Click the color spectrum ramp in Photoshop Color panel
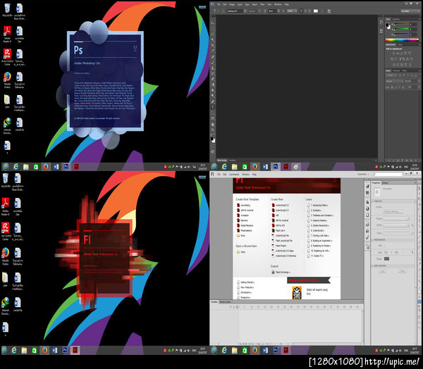423x369 pixels. coord(402,40)
